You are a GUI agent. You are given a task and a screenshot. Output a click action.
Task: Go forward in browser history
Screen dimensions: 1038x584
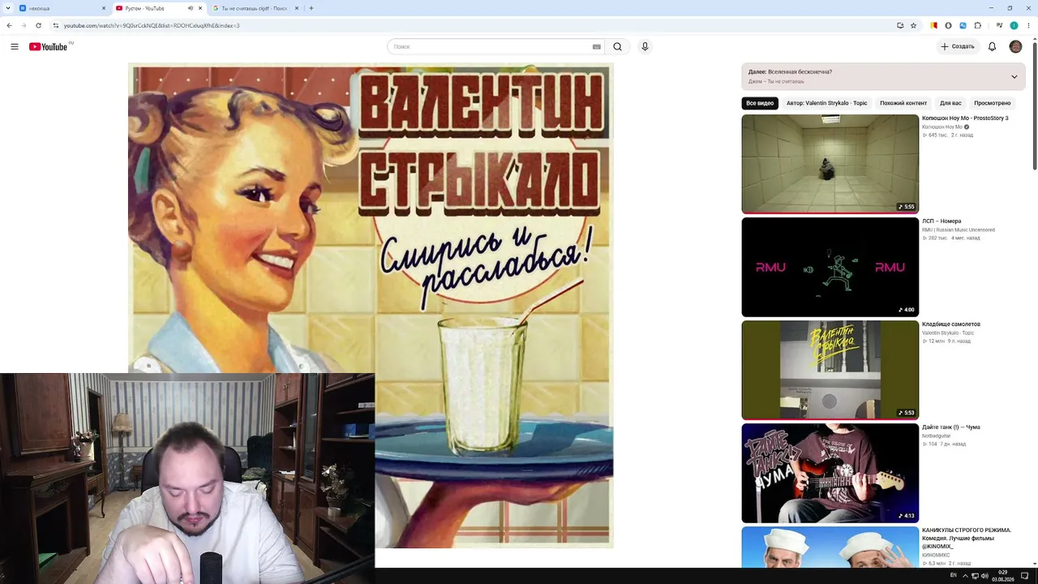click(24, 25)
